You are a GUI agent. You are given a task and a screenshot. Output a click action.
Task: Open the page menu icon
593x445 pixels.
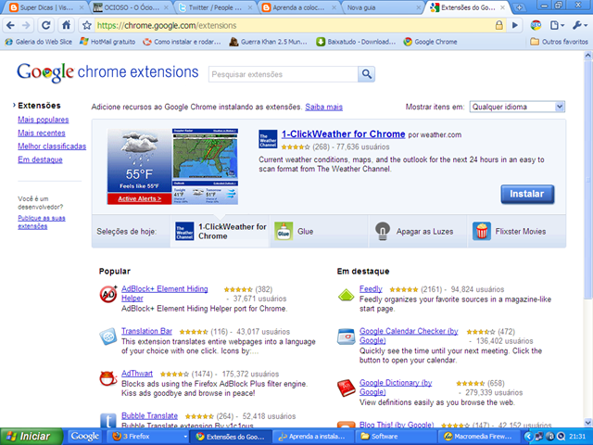(x=557, y=25)
